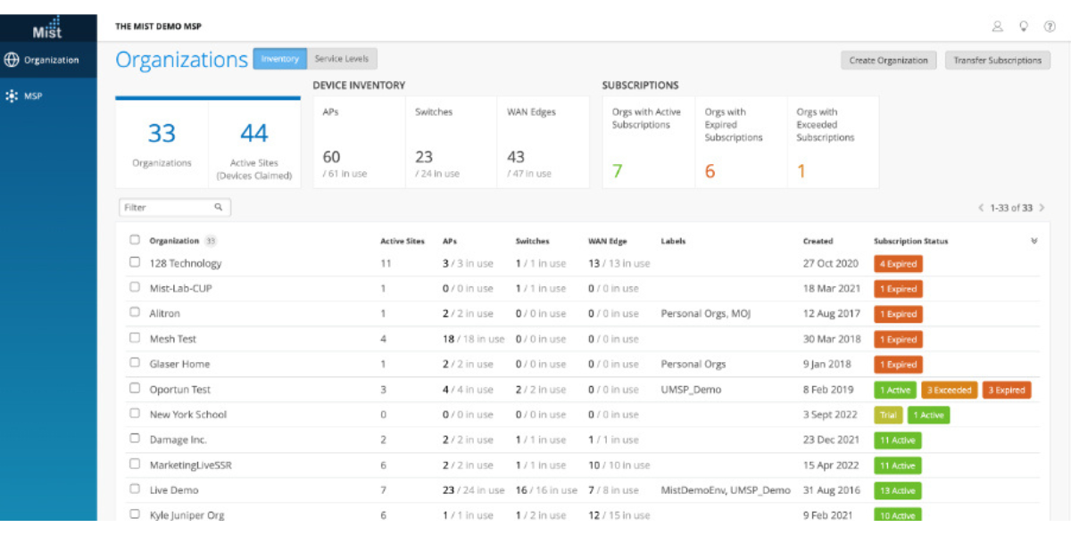Toggle the select-all organizations checkbox
The height and width of the screenshot is (535, 1071).
pyautogui.click(x=135, y=240)
